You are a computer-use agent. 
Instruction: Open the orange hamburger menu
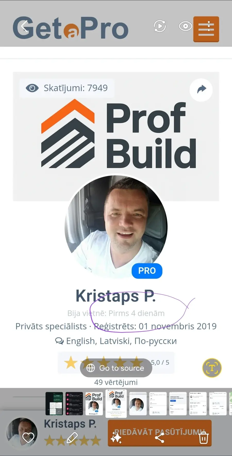click(206, 29)
